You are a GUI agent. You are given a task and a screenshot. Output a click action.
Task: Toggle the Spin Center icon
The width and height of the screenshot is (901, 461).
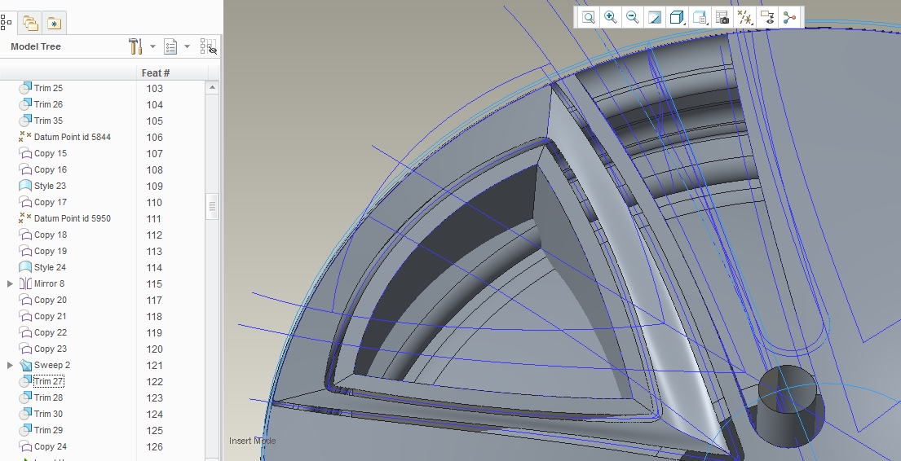click(790, 17)
